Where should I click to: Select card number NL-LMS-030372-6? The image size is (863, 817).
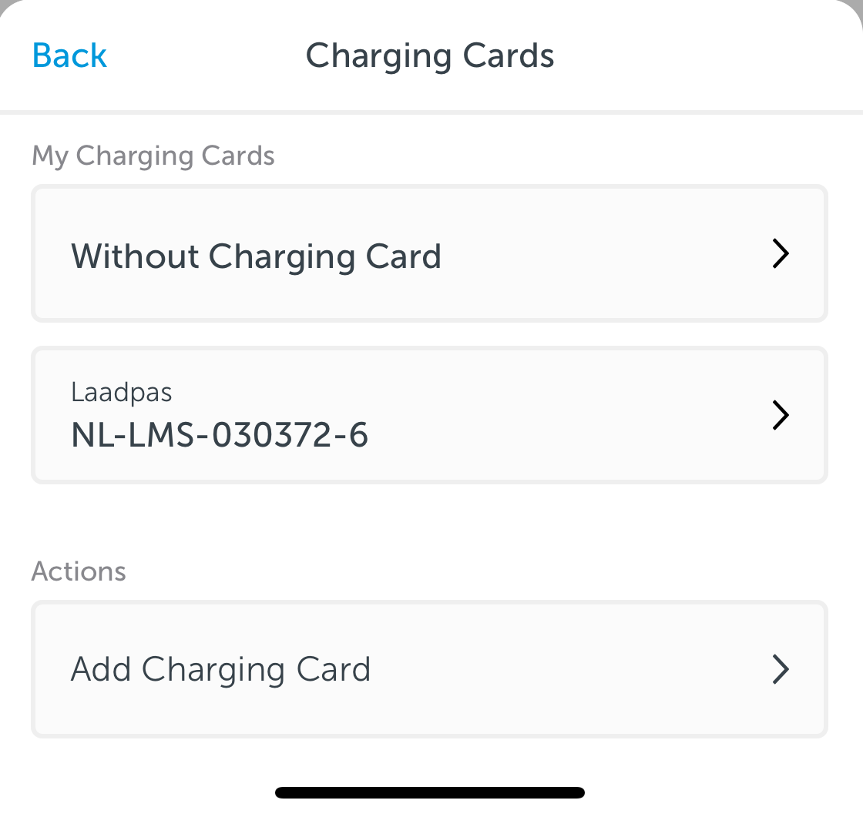[220, 435]
